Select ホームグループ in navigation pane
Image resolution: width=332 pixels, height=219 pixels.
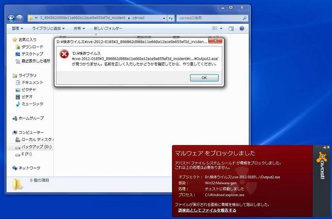31,118
